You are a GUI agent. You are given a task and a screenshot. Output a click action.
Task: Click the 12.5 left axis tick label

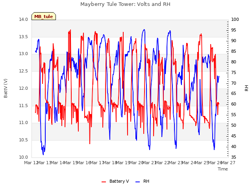[x=24, y=71]
